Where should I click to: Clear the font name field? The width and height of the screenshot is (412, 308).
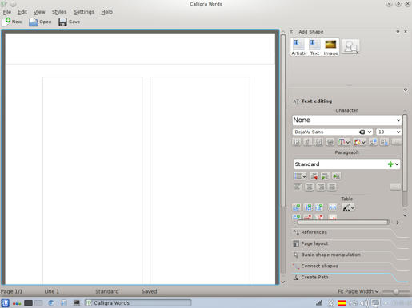[x=362, y=132]
